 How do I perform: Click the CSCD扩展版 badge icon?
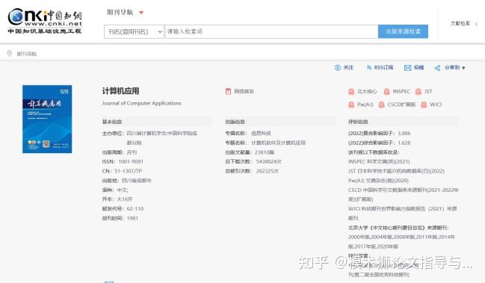[x=382, y=105]
